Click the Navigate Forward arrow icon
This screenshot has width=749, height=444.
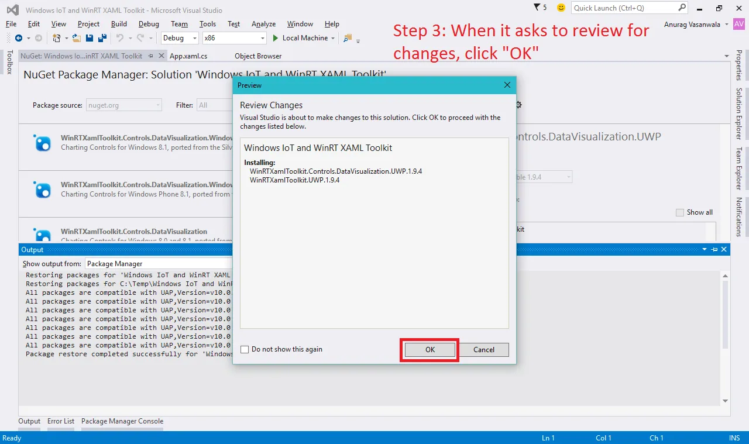[39, 38]
